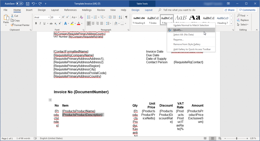Open the File tab

click(x=6, y=10)
